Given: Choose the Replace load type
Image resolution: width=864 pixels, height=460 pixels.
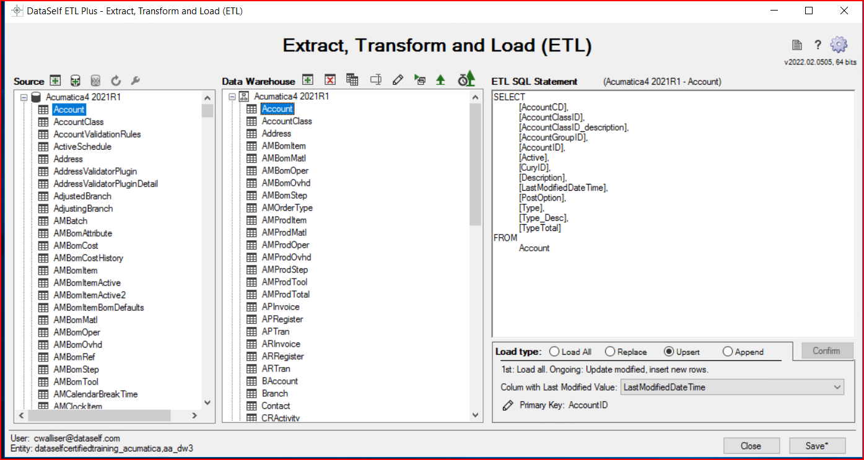Looking at the screenshot, I should [610, 352].
